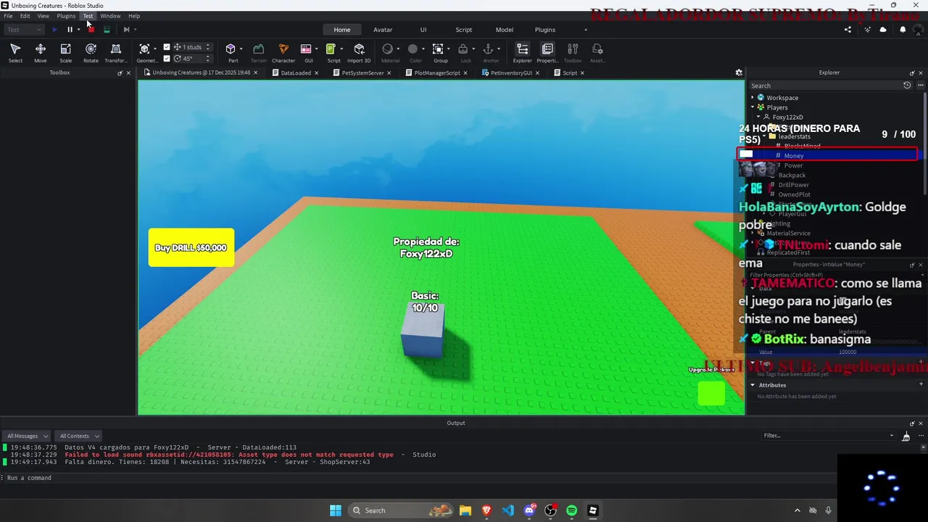Open the Part type dropdown arrow
Image resolution: width=928 pixels, height=522 pixels.
coord(241,49)
